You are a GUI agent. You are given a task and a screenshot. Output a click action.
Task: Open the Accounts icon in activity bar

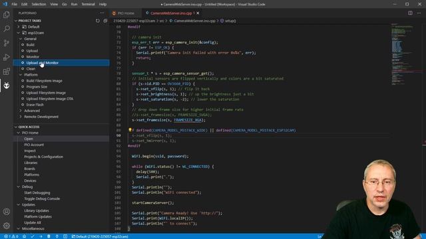[x=7, y=212]
